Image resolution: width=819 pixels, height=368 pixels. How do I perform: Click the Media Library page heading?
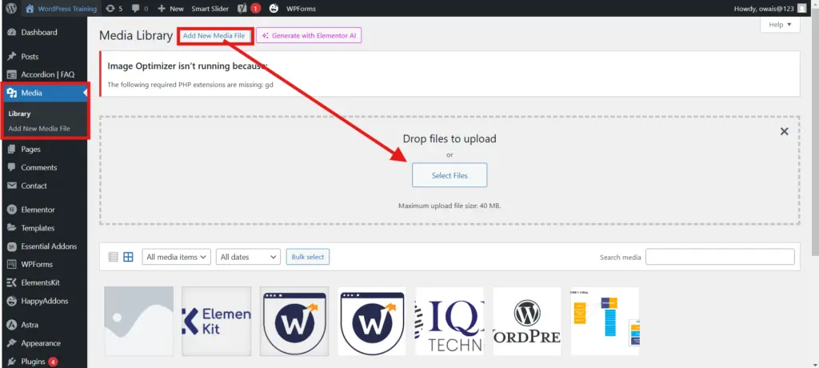136,35
